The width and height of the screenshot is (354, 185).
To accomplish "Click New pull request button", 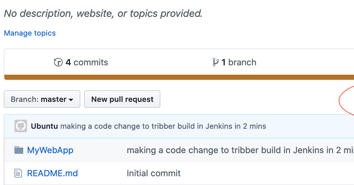I will 122,99.
